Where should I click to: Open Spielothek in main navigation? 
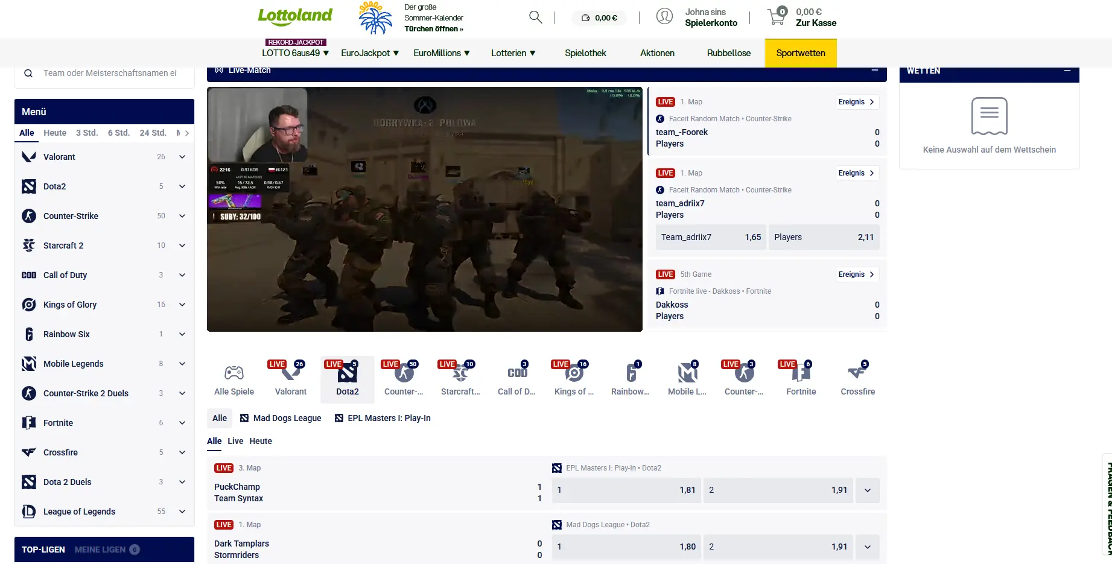pos(585,53)
